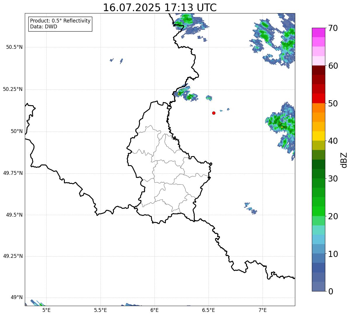351x316 pixels.
Task: Click the 49.75°N latitude label
Action: [x=13, y=173]
